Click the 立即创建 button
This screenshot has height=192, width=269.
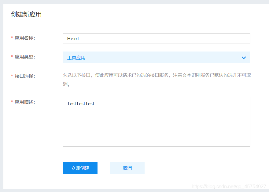click(80, 168)
